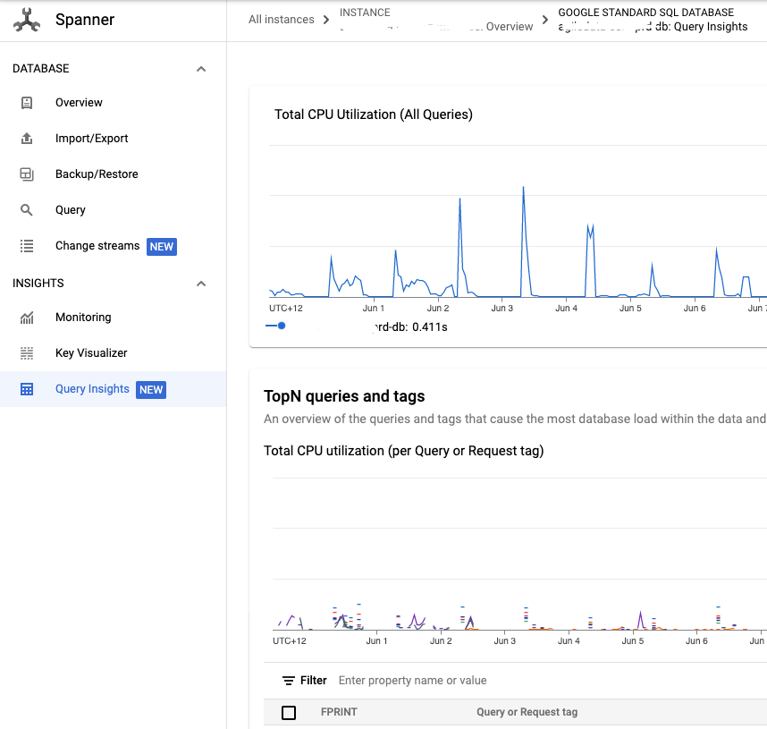This screenshot has height=729, width=767.
Task: Click the NEW badge beside Query Insights
Action: (151, 390)
